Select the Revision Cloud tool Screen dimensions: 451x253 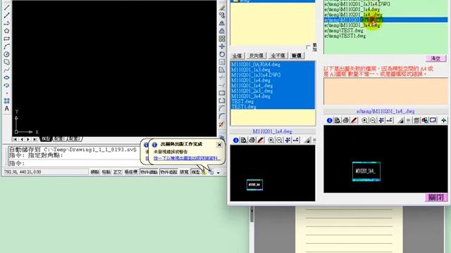(6, 62)
